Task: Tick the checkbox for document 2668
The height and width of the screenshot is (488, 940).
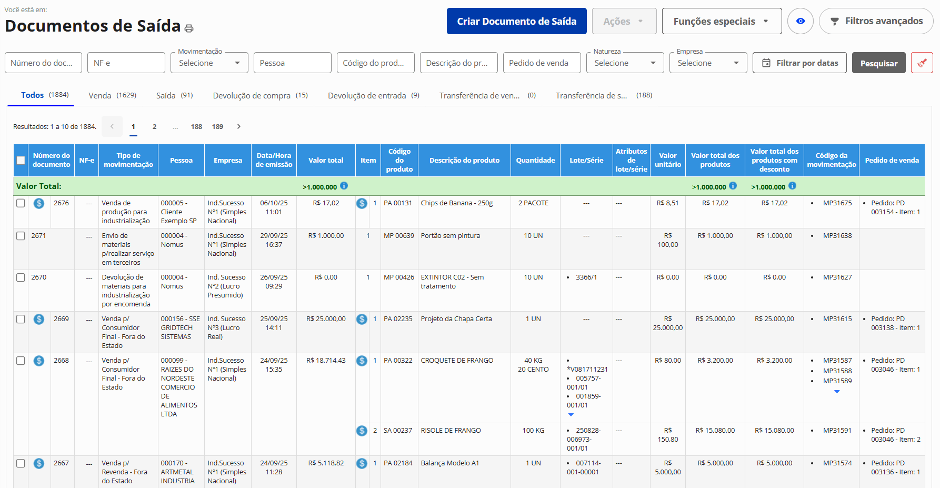Action: click(21, 361)
